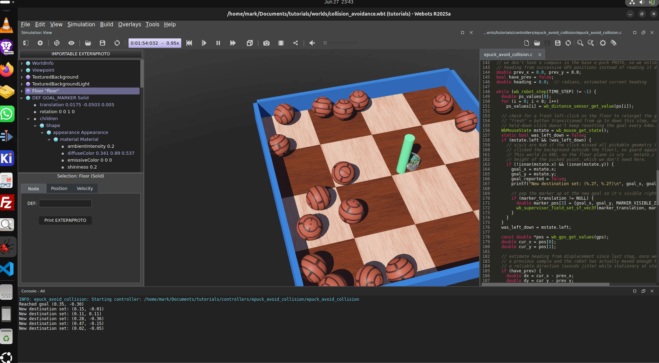Viewport: 659px width, 363px height.
Task: Take a screenshot with camera icon
Action: [266, 43]
